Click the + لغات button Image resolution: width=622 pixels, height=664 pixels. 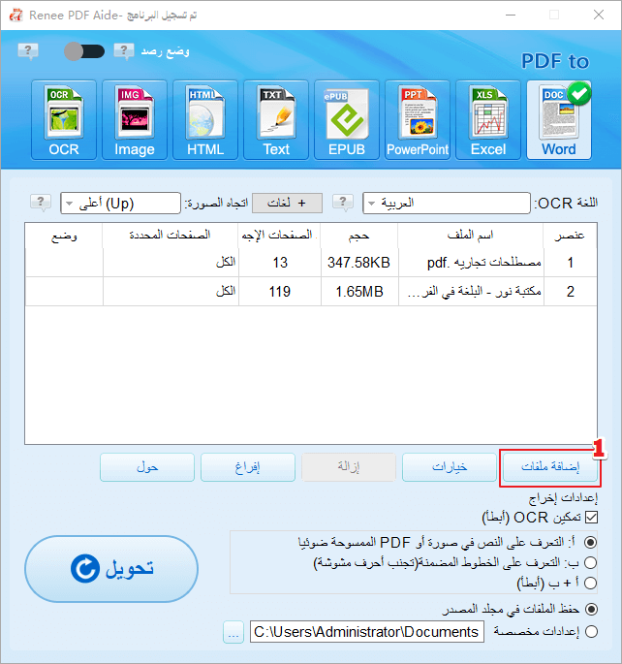point(287,204)
